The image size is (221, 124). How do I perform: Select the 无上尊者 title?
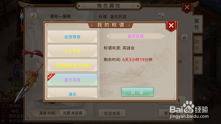[72, 51]
